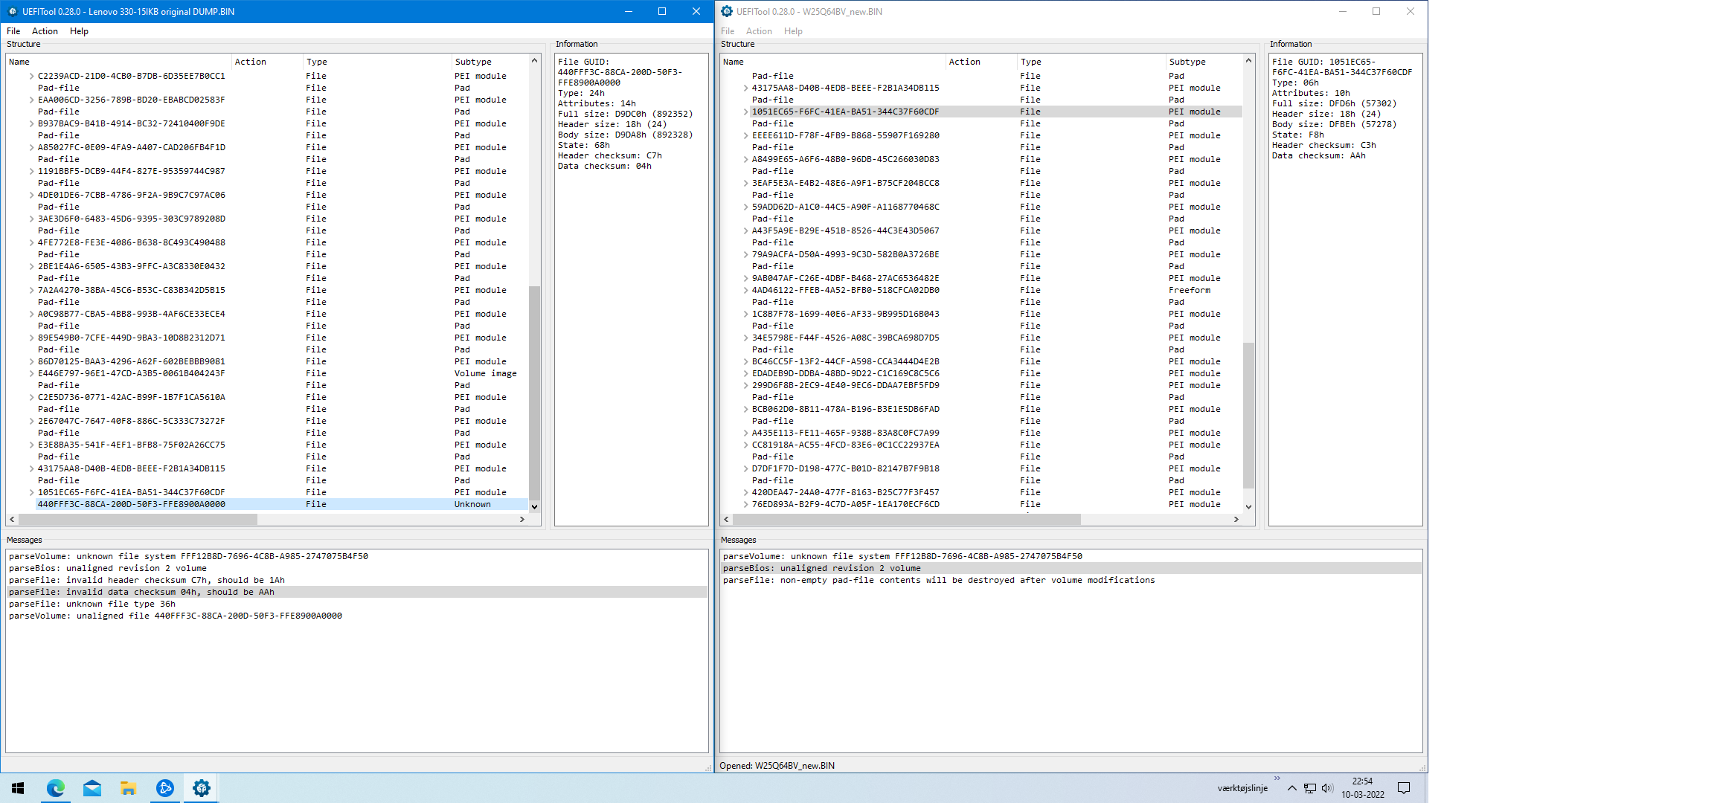Click Subtype column header in left window
The image size is (1720, 803).
click(x=491, y=62)
